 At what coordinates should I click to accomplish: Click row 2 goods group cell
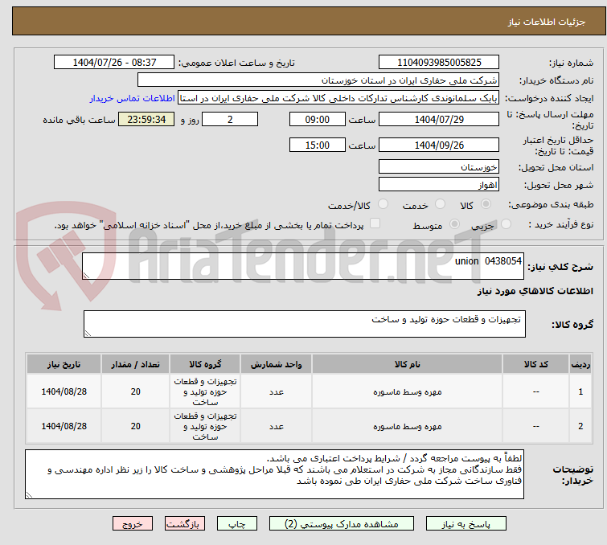tap(205, 426)
